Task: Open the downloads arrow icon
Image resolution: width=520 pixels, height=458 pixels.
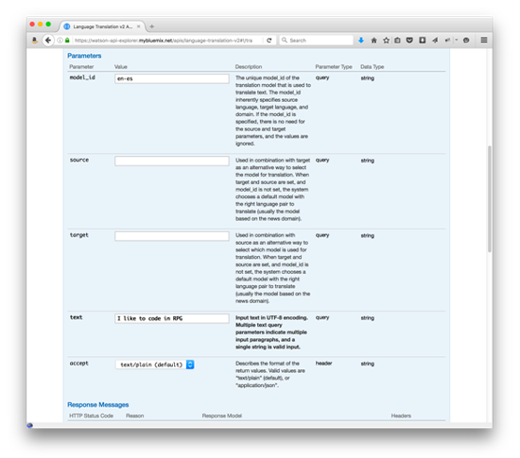Action: click(361, 40)
